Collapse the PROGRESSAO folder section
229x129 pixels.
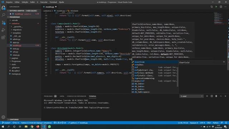(x=24, y=17)
